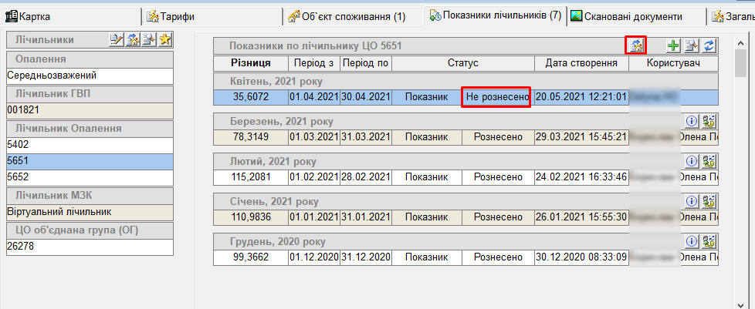The width and height of the screenshot is (755, 309).
Task: Click the gold star icon in Лічильники panel
Action: tap(165, 40)
